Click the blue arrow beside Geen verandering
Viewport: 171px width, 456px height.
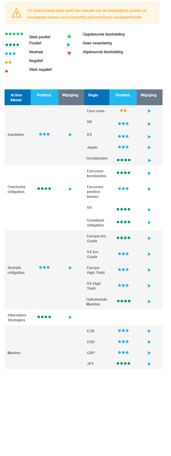[x=69, y=45]
